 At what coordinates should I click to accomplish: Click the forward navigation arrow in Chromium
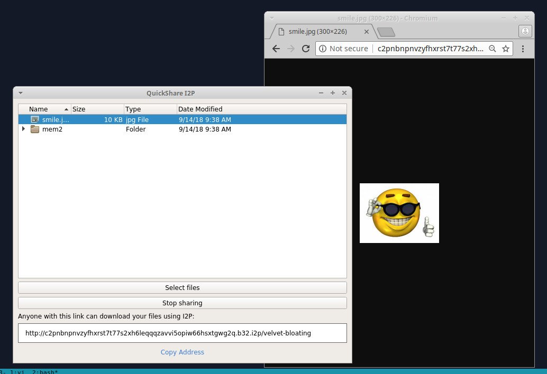[x=290, y=48]
